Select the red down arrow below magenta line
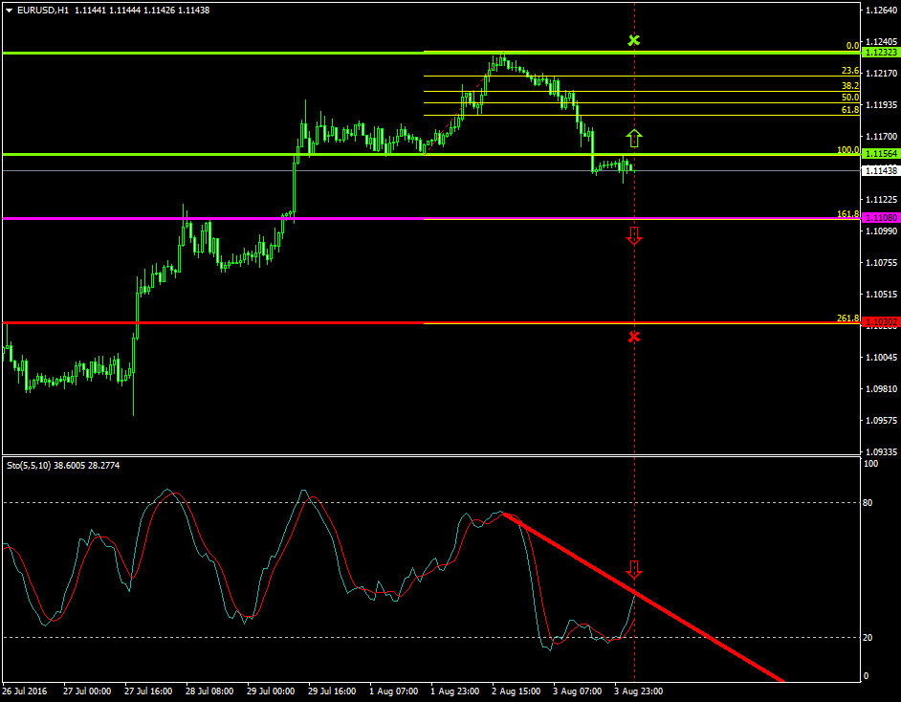The height and width of the screenshot is (702, 901). coord(633,235)
